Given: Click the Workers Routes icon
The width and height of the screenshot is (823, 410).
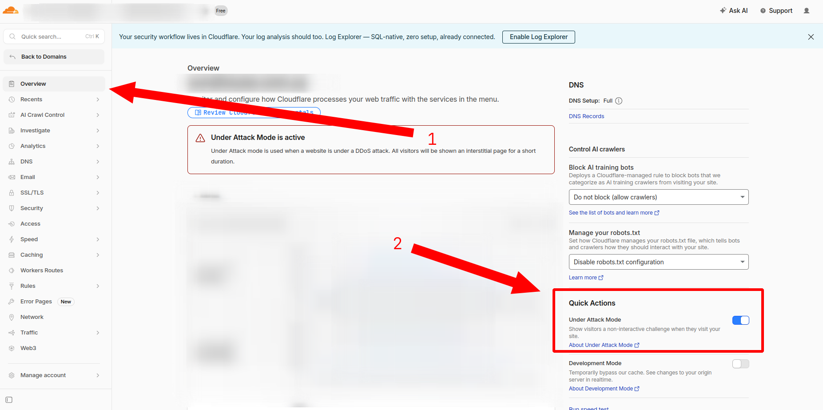Looking at the screenshot, I should [x=12, y=271].
